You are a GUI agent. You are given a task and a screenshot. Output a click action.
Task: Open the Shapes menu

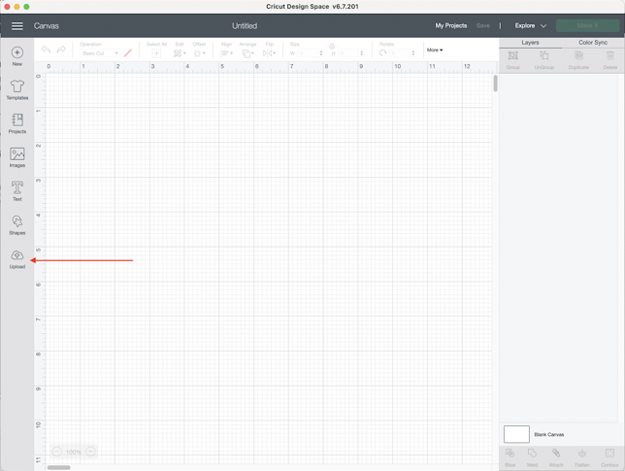coord(17,225)
